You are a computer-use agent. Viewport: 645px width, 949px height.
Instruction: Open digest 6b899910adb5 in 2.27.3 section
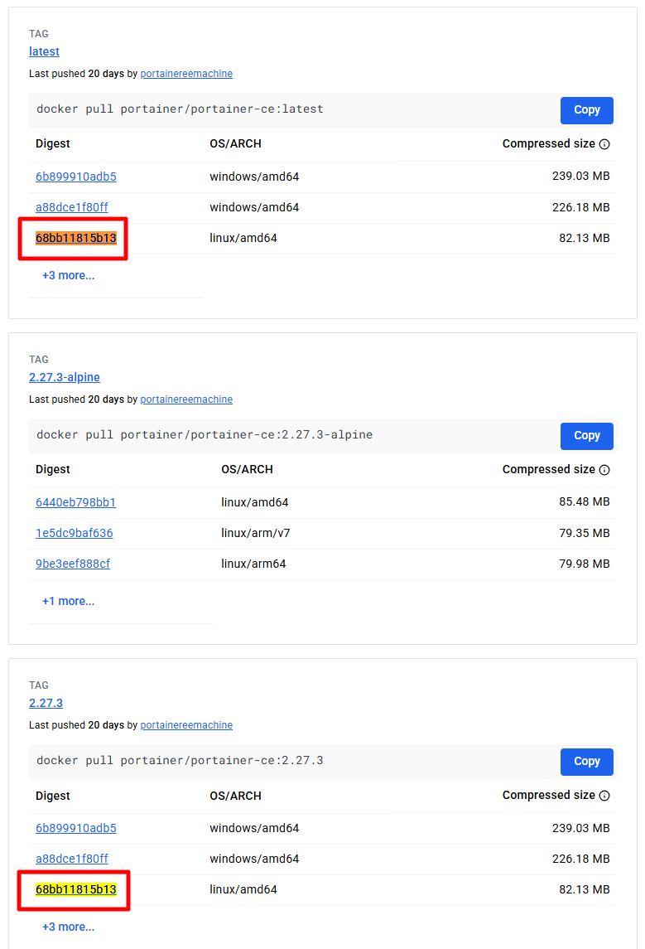[x=75, y=828]
